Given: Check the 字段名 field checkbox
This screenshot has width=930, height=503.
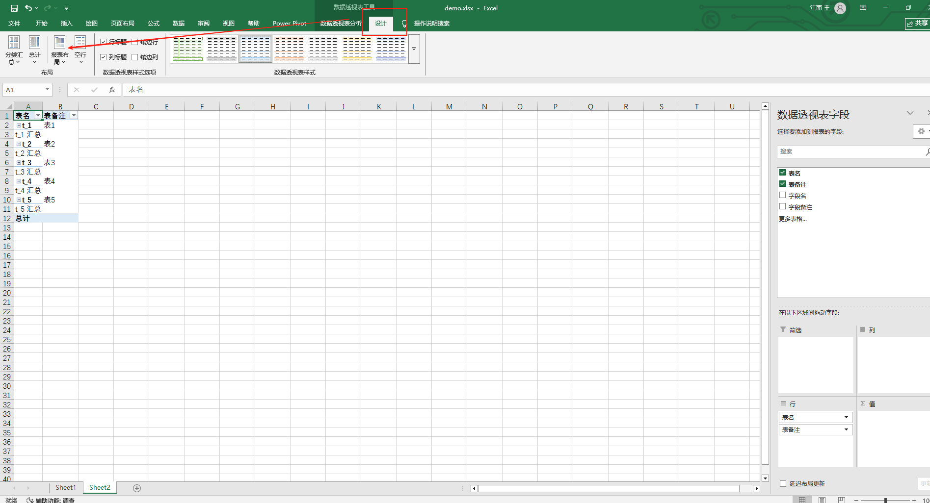Looking at the screenshot, I should coord(783,195).
